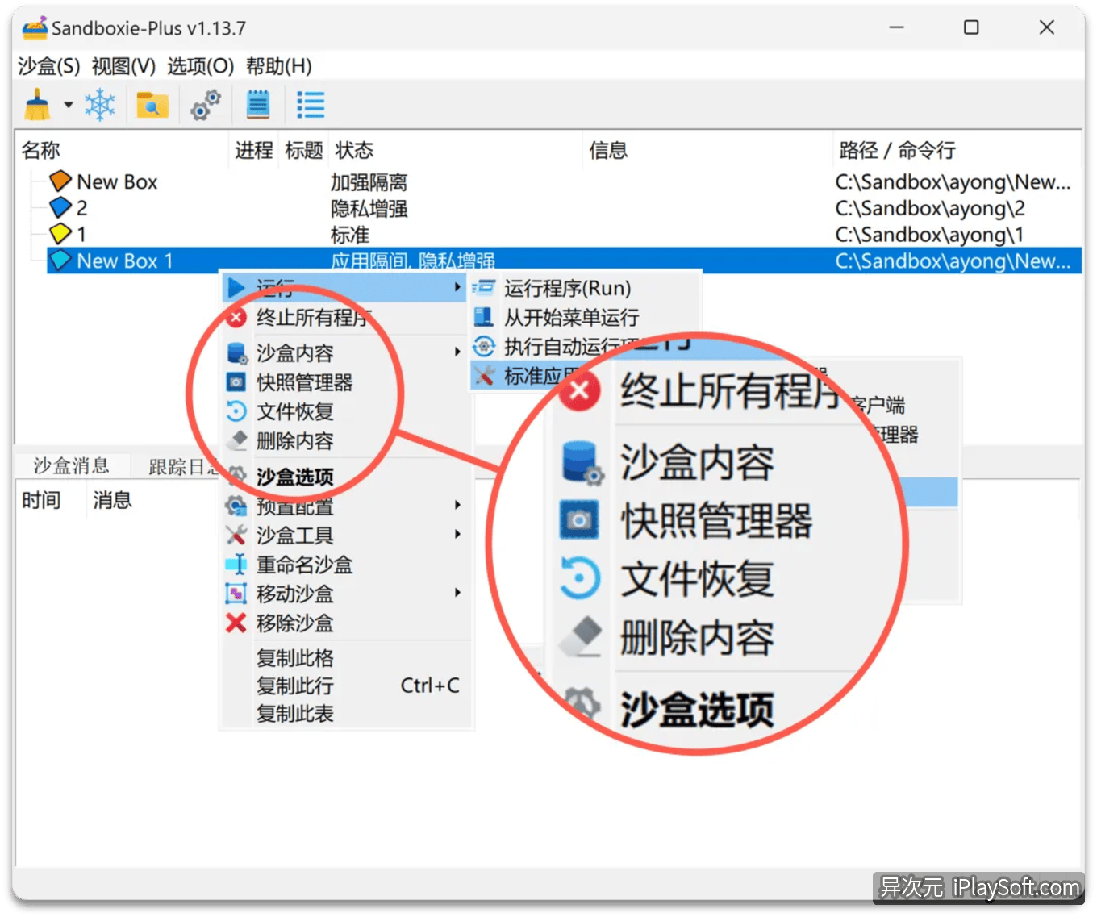Expand the 沙盒内容 submenu arrow
This screenshot has height=917, width=1097.
(457, 352)
